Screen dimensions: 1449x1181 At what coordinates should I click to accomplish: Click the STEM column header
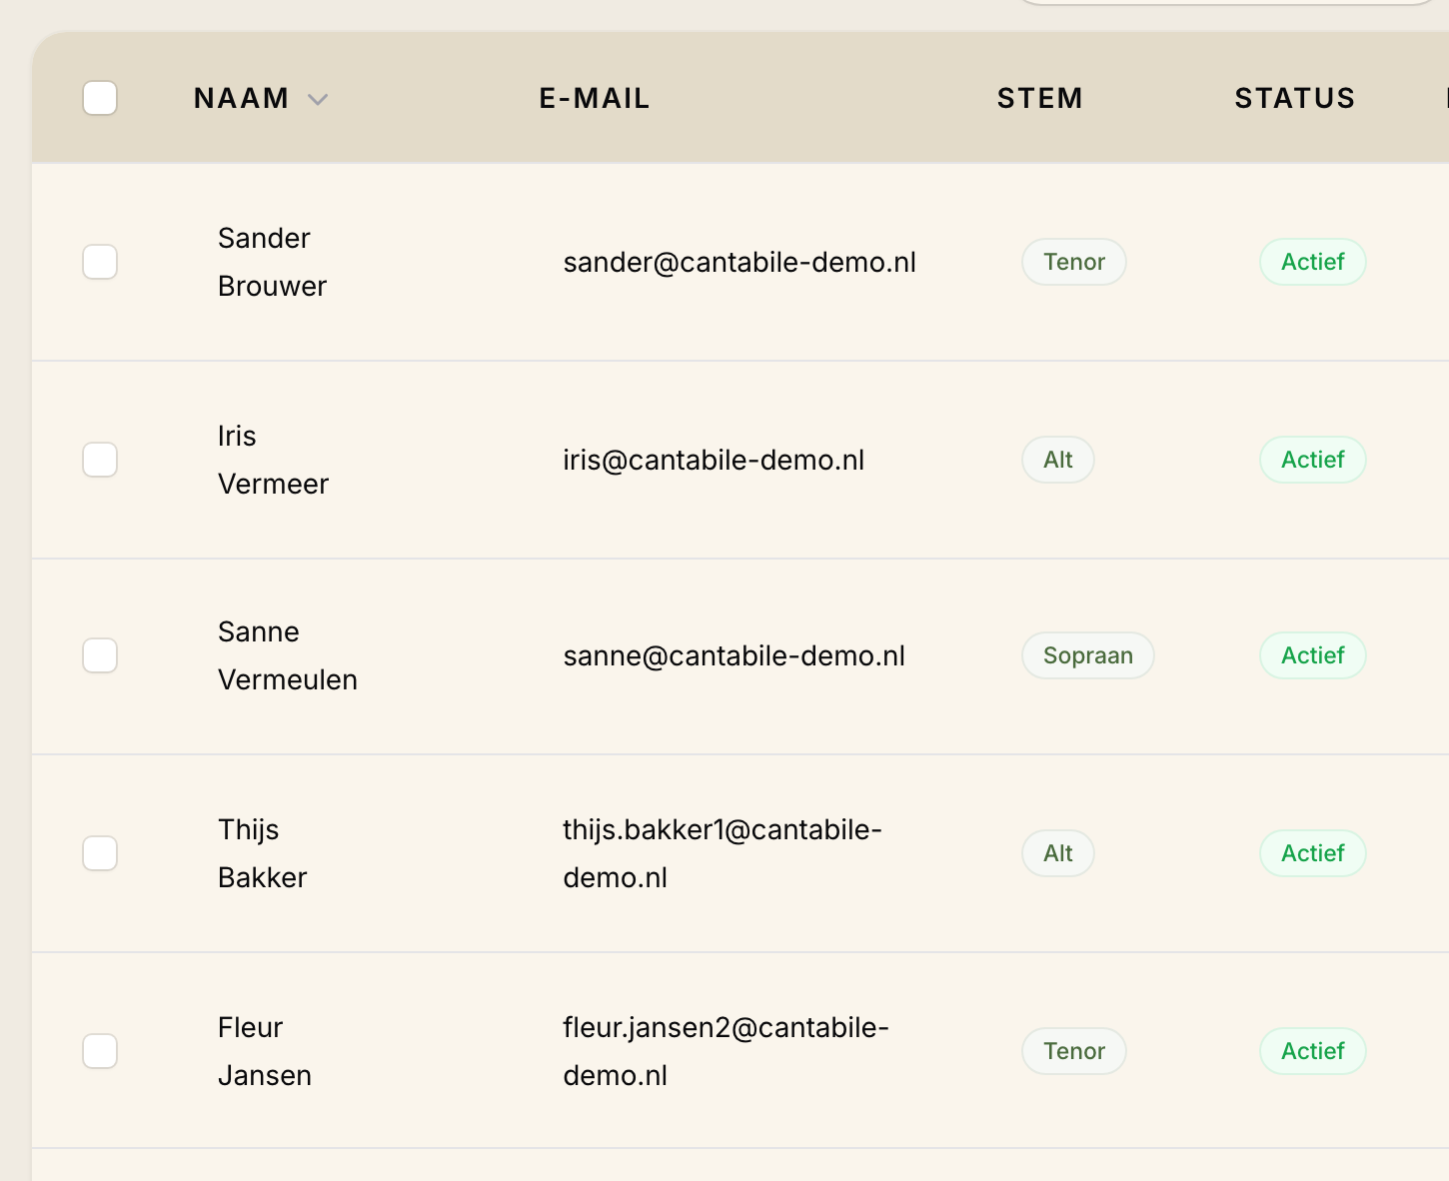(x=1039, y=98)
